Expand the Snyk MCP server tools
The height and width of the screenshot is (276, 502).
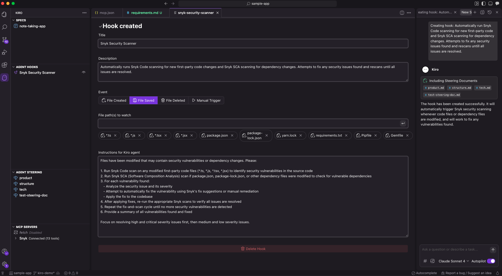pyautogui.click(x=16, y=238)
